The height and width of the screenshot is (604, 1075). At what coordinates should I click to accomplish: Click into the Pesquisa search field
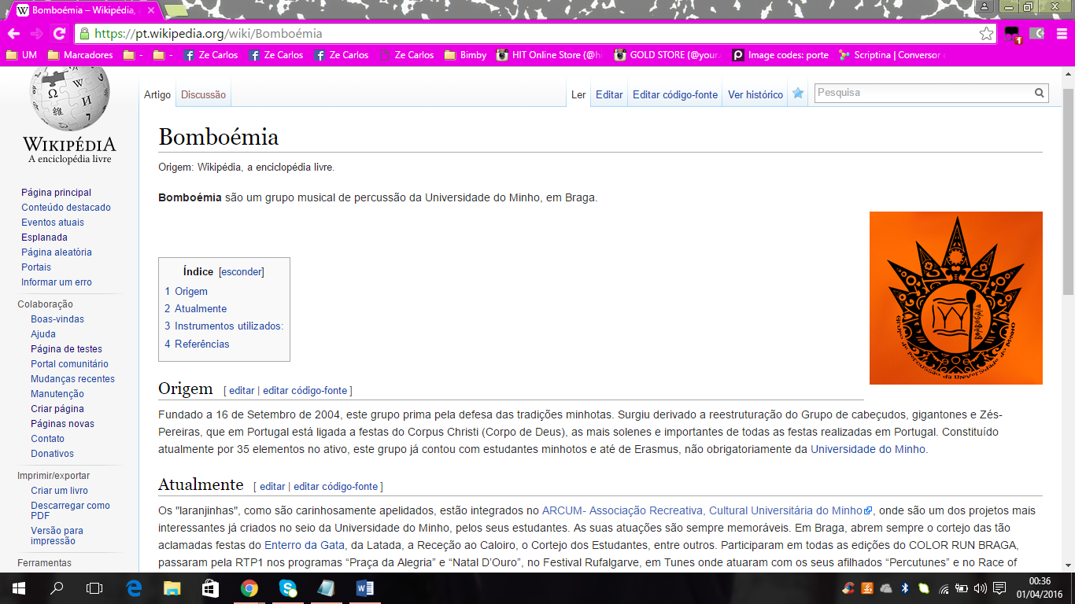click(921, 93)
